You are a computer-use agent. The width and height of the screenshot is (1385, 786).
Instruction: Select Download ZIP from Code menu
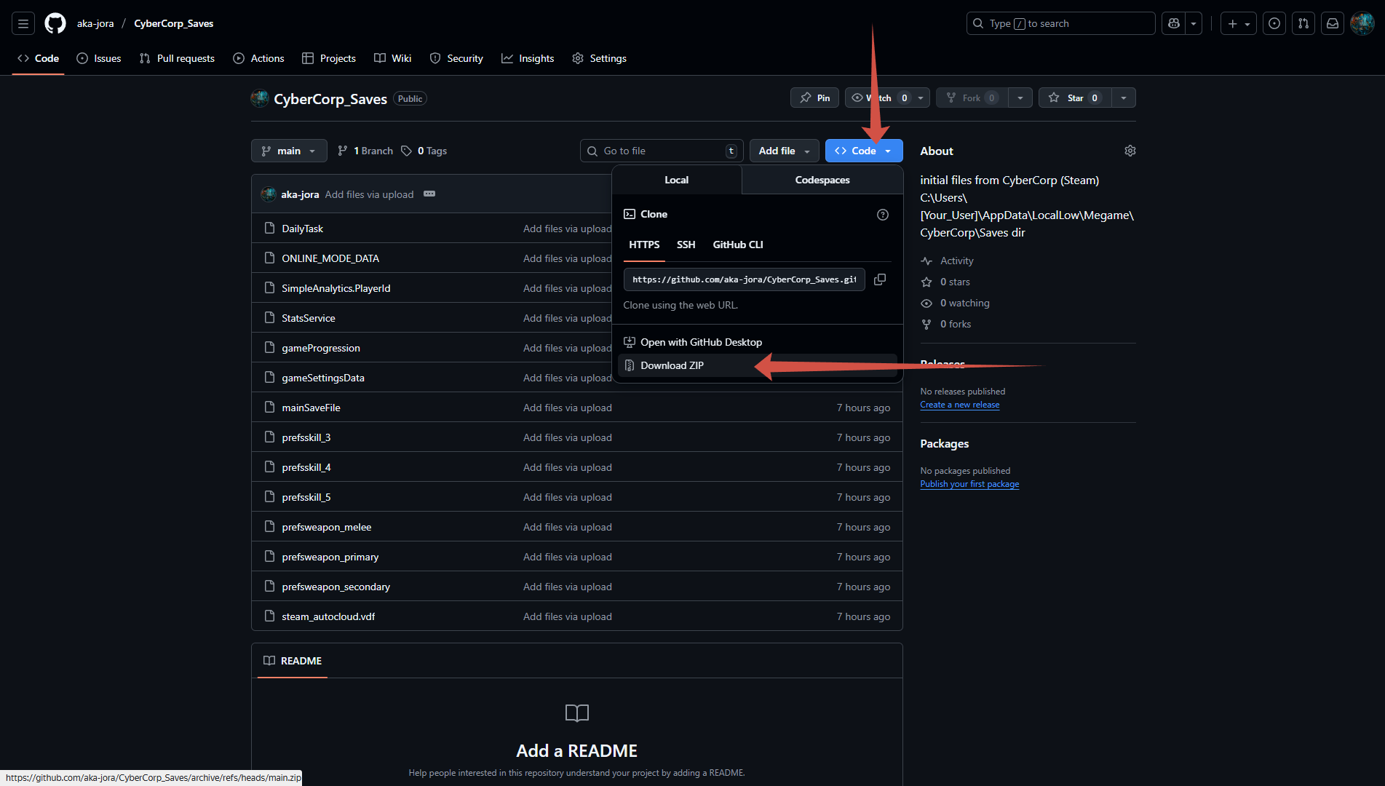757,365
